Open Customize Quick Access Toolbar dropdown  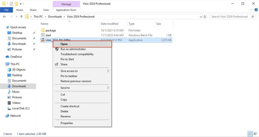(x=21, y=4)
